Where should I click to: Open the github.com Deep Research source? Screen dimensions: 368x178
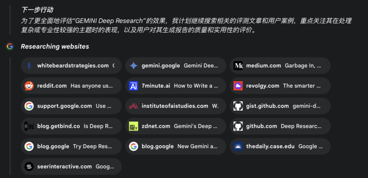point(280,126)
